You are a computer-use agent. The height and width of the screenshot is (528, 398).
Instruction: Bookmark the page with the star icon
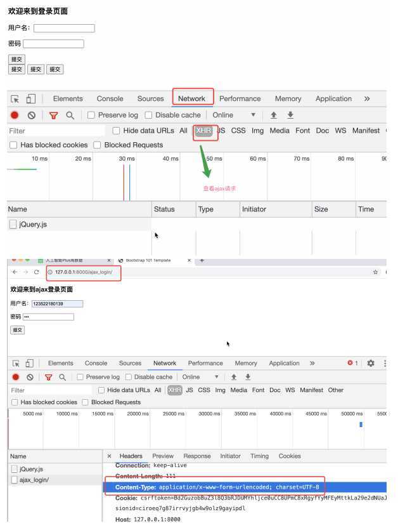coord(375,272)
